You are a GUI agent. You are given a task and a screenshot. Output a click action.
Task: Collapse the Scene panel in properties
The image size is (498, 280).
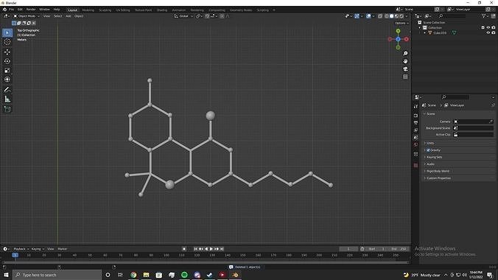[459, 113]
